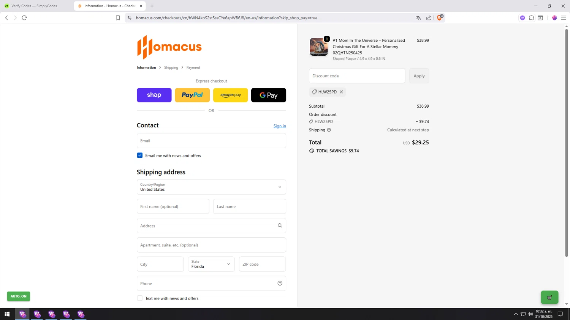Click the Apply discount button
The height and width of the screenshot is (320, 570).
[419, 76]
